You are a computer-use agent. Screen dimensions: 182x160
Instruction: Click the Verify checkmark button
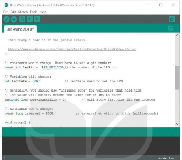point(7,19)
